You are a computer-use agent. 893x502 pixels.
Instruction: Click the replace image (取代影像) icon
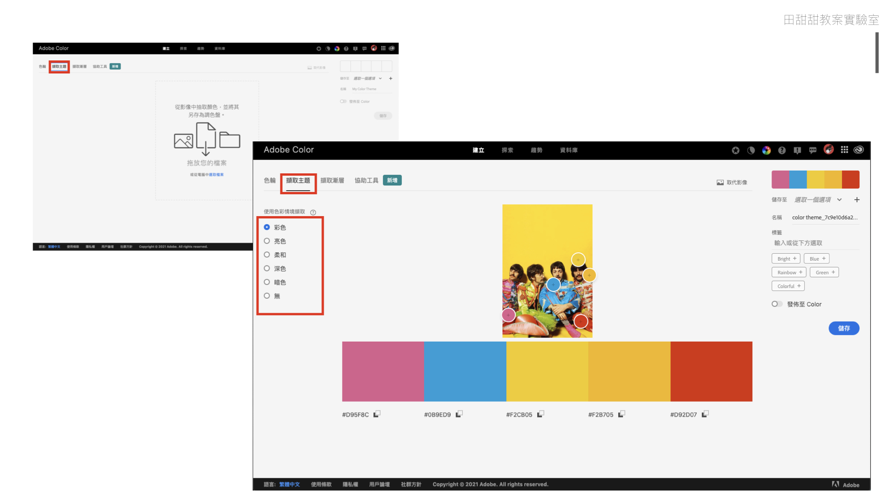click(720, 183)
